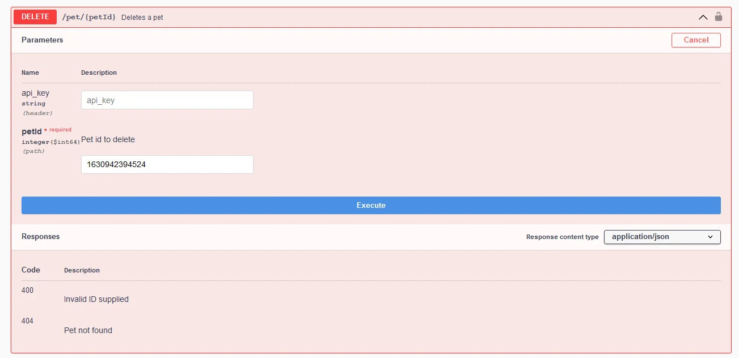Click the '(header)' location label
Viewport: 739px width, 358px height.
(37, 113)
